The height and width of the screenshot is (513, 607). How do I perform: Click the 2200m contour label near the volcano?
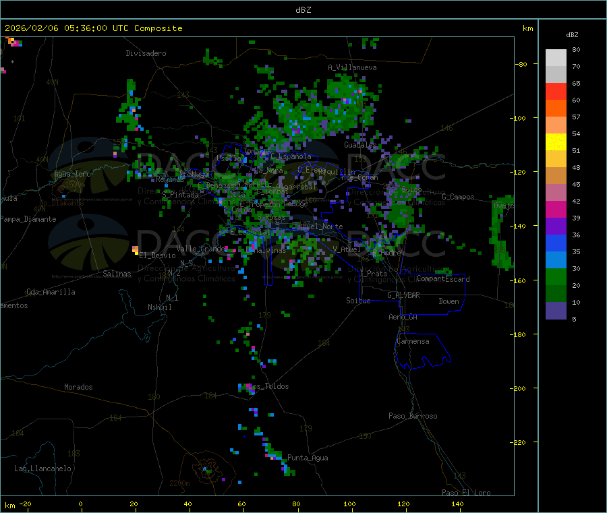coord(179,483)
